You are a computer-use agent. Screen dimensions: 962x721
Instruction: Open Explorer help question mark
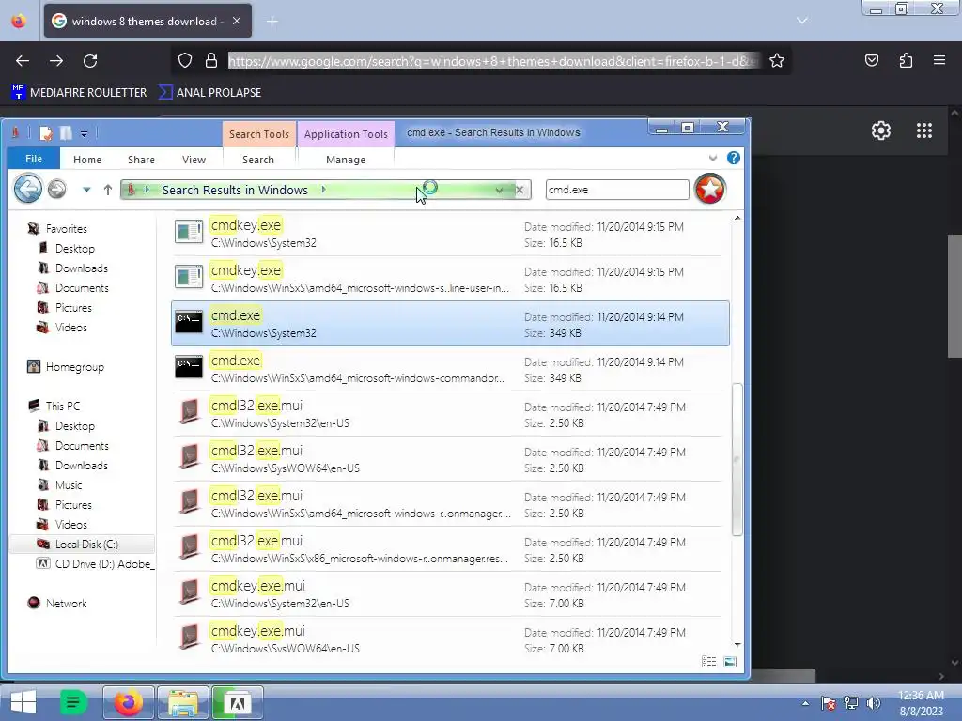pos(733,158)
